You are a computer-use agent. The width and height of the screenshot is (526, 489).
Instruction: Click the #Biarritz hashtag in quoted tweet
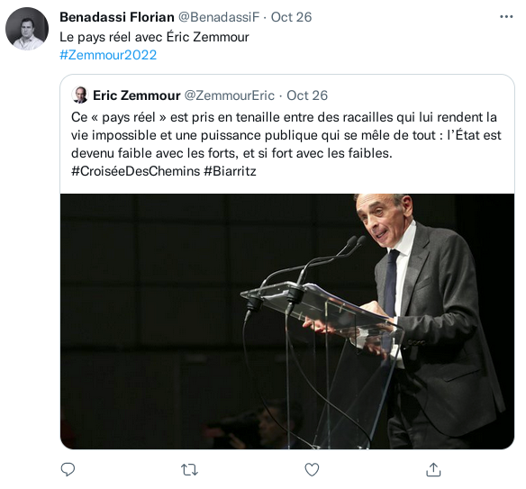point(231,171)
